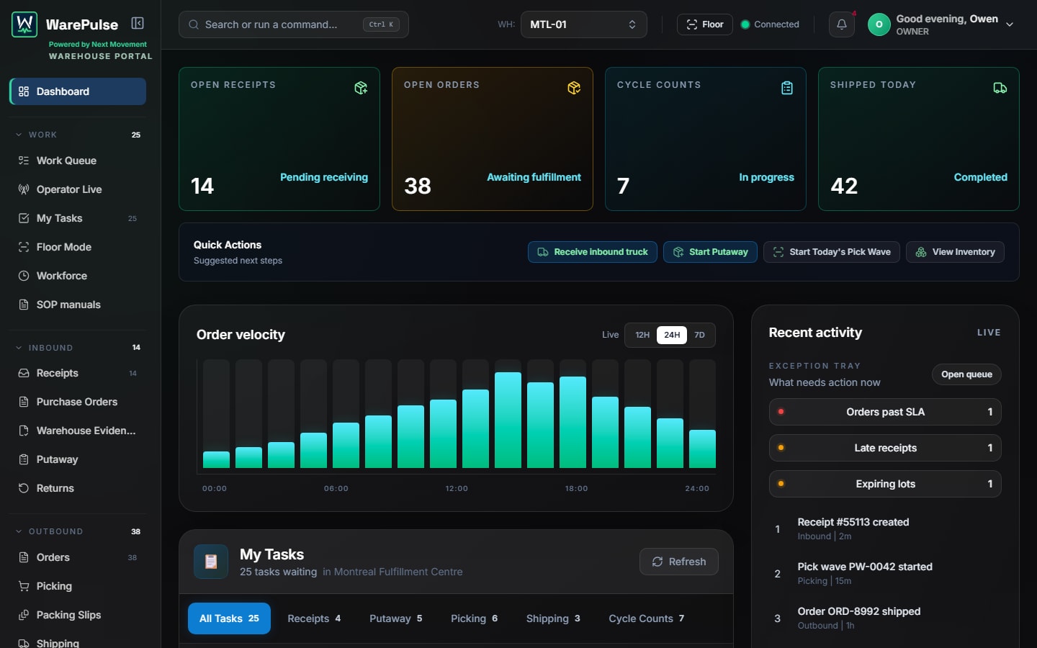Open the notifications bell
Image resolution: width=1037 pixels, height=648 pixels.
pos(842,24)
